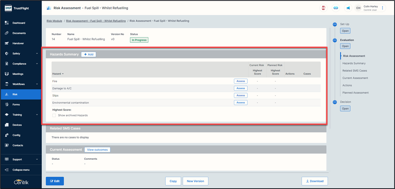Download the risk assessment
The width and height of the screenshot is (395, 189).
click(314, 181)
